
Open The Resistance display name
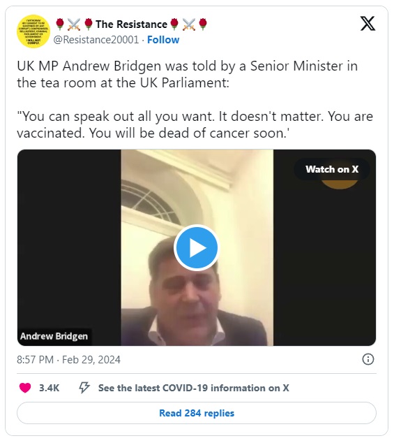pos(131,24)
